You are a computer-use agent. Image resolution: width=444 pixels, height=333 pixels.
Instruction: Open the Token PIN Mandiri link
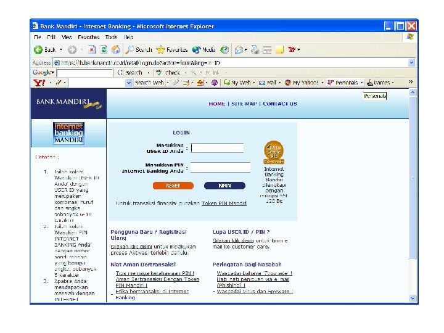[224, 203]
